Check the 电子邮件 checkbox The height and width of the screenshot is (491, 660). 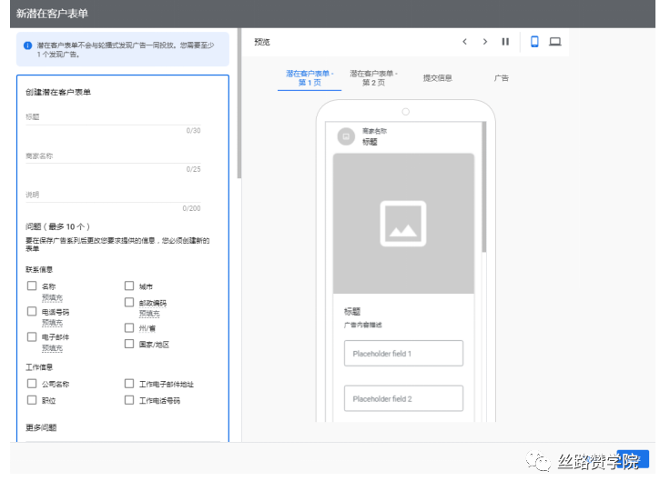click(x=32, y=336)
